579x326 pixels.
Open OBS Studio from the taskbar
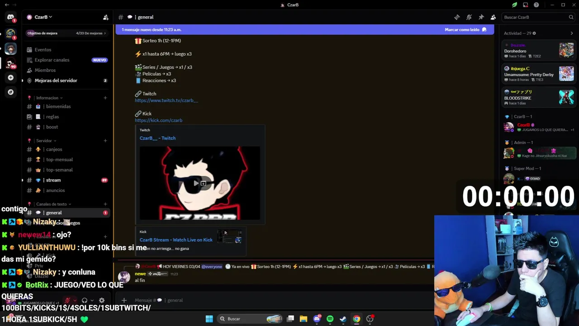pyautogui.click(x=370, y=319)
